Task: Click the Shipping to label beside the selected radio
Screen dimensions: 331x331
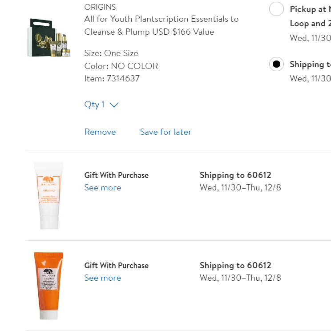Action: [x=310, y=64]
